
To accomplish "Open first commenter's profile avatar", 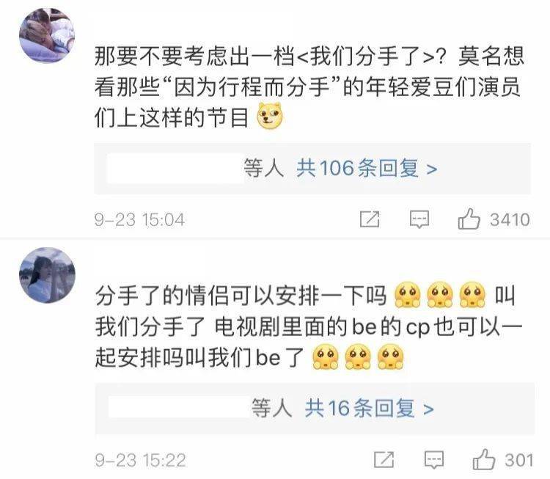I will 47,35.
